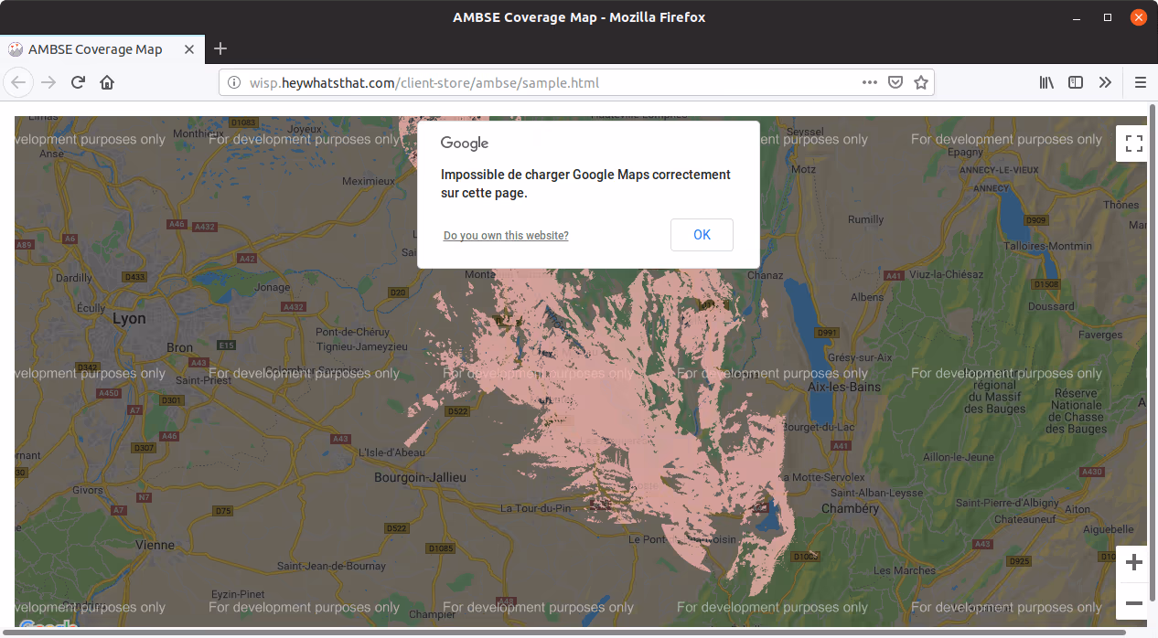Click the Google logo on the map corner

coord(48,626)
